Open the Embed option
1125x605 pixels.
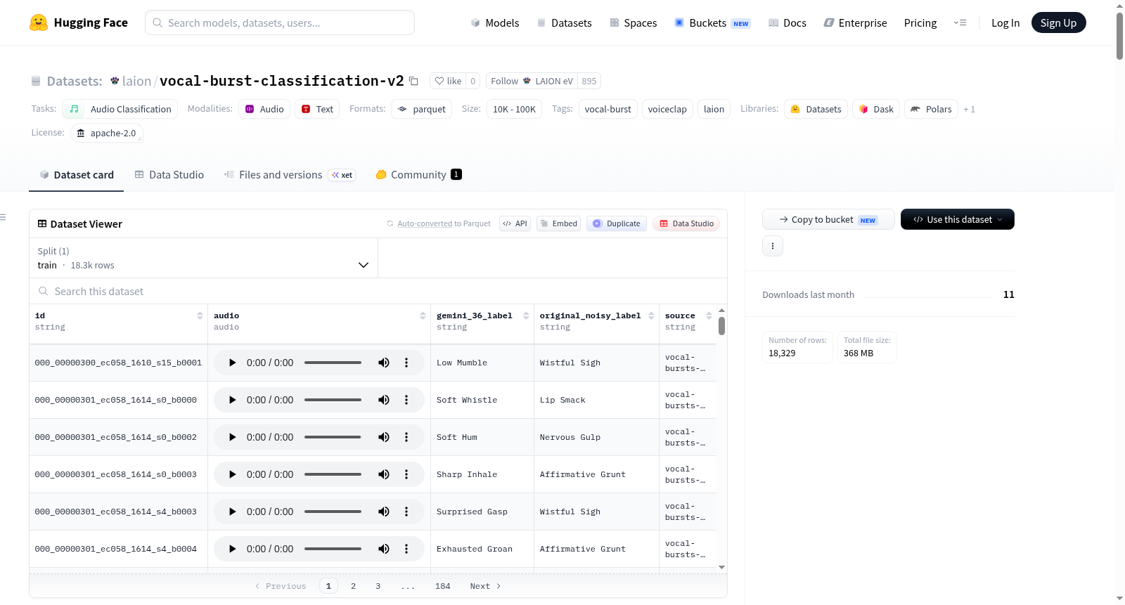click(x=558, y=223)
